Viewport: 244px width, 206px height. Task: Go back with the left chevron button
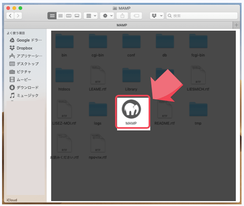(10, 16)
